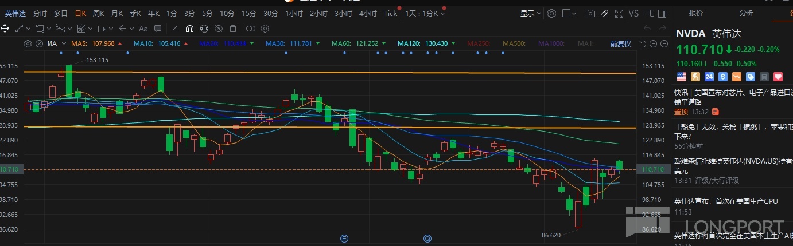
Task: Select the measurement range tool
Action: click(81, 29)
